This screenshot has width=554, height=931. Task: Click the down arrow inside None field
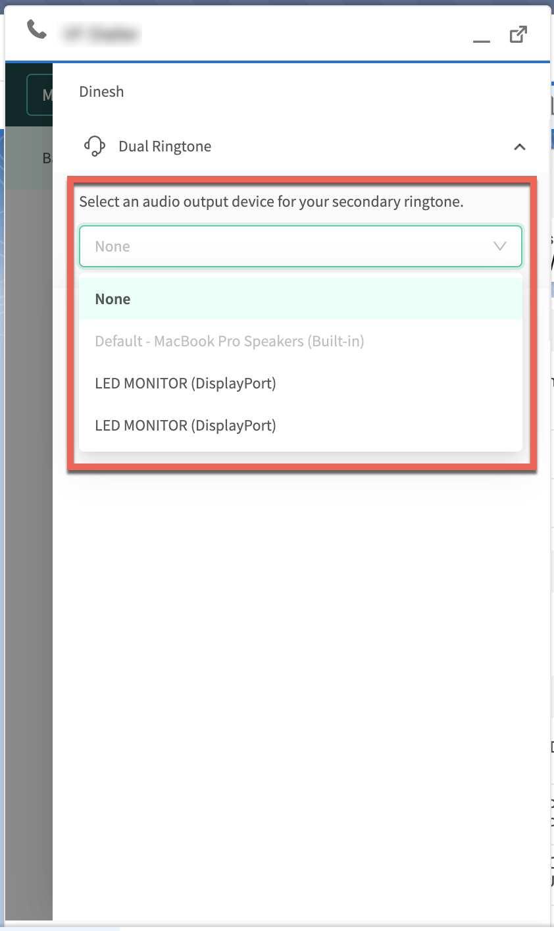point(499,246)
